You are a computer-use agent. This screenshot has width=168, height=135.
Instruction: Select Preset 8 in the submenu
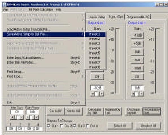pyautogui.click(x=95, y=67)
